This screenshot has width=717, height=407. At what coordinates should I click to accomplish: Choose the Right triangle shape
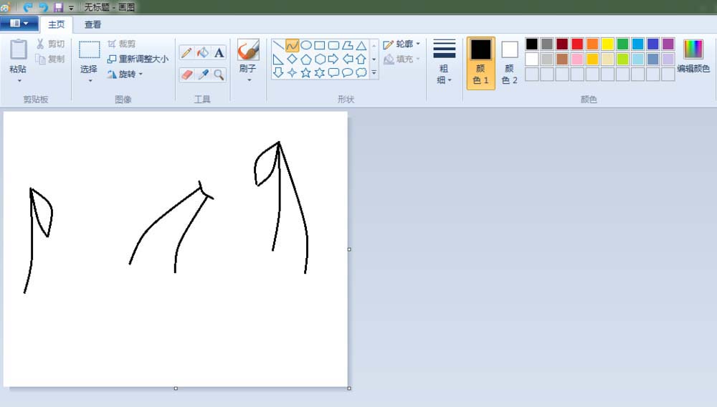click(278, 59)
